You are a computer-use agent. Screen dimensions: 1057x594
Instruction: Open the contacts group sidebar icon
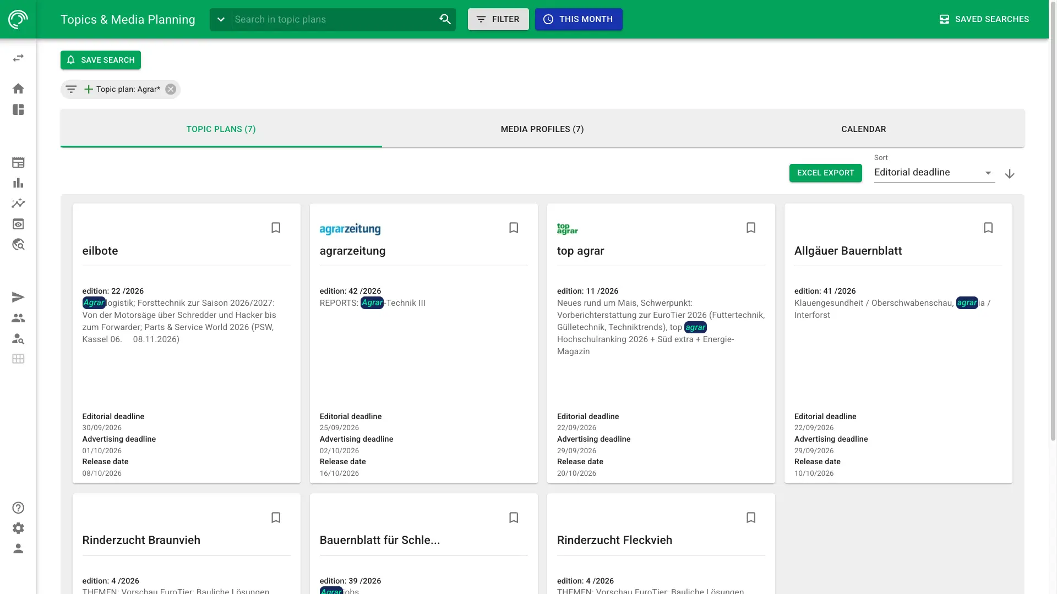18,318
